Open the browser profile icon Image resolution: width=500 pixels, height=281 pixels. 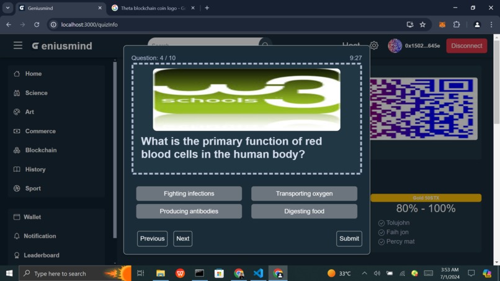(x=477, y=25)
